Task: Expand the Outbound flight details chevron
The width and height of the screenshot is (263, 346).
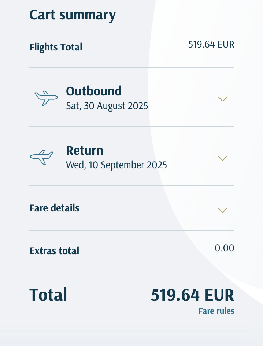Action: click(x=223, y=99)
